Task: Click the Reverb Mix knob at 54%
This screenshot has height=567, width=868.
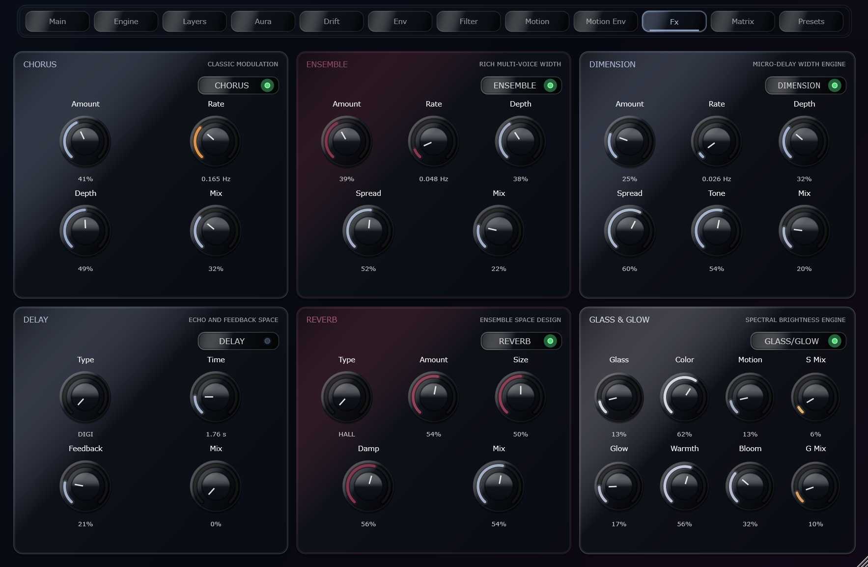Action: [x=499, y=486]
